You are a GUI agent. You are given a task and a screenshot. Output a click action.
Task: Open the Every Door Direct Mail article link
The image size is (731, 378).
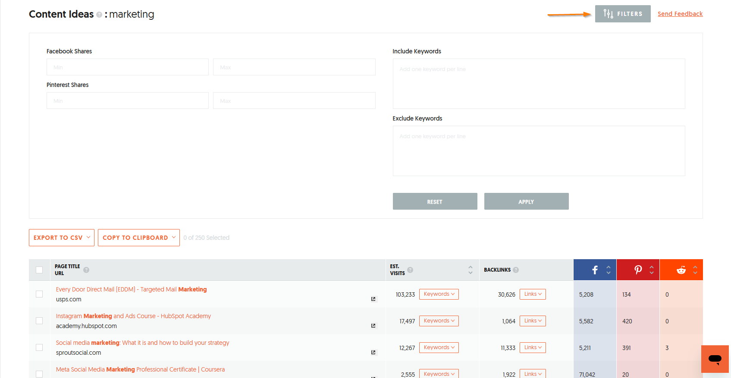pos(132,289)
